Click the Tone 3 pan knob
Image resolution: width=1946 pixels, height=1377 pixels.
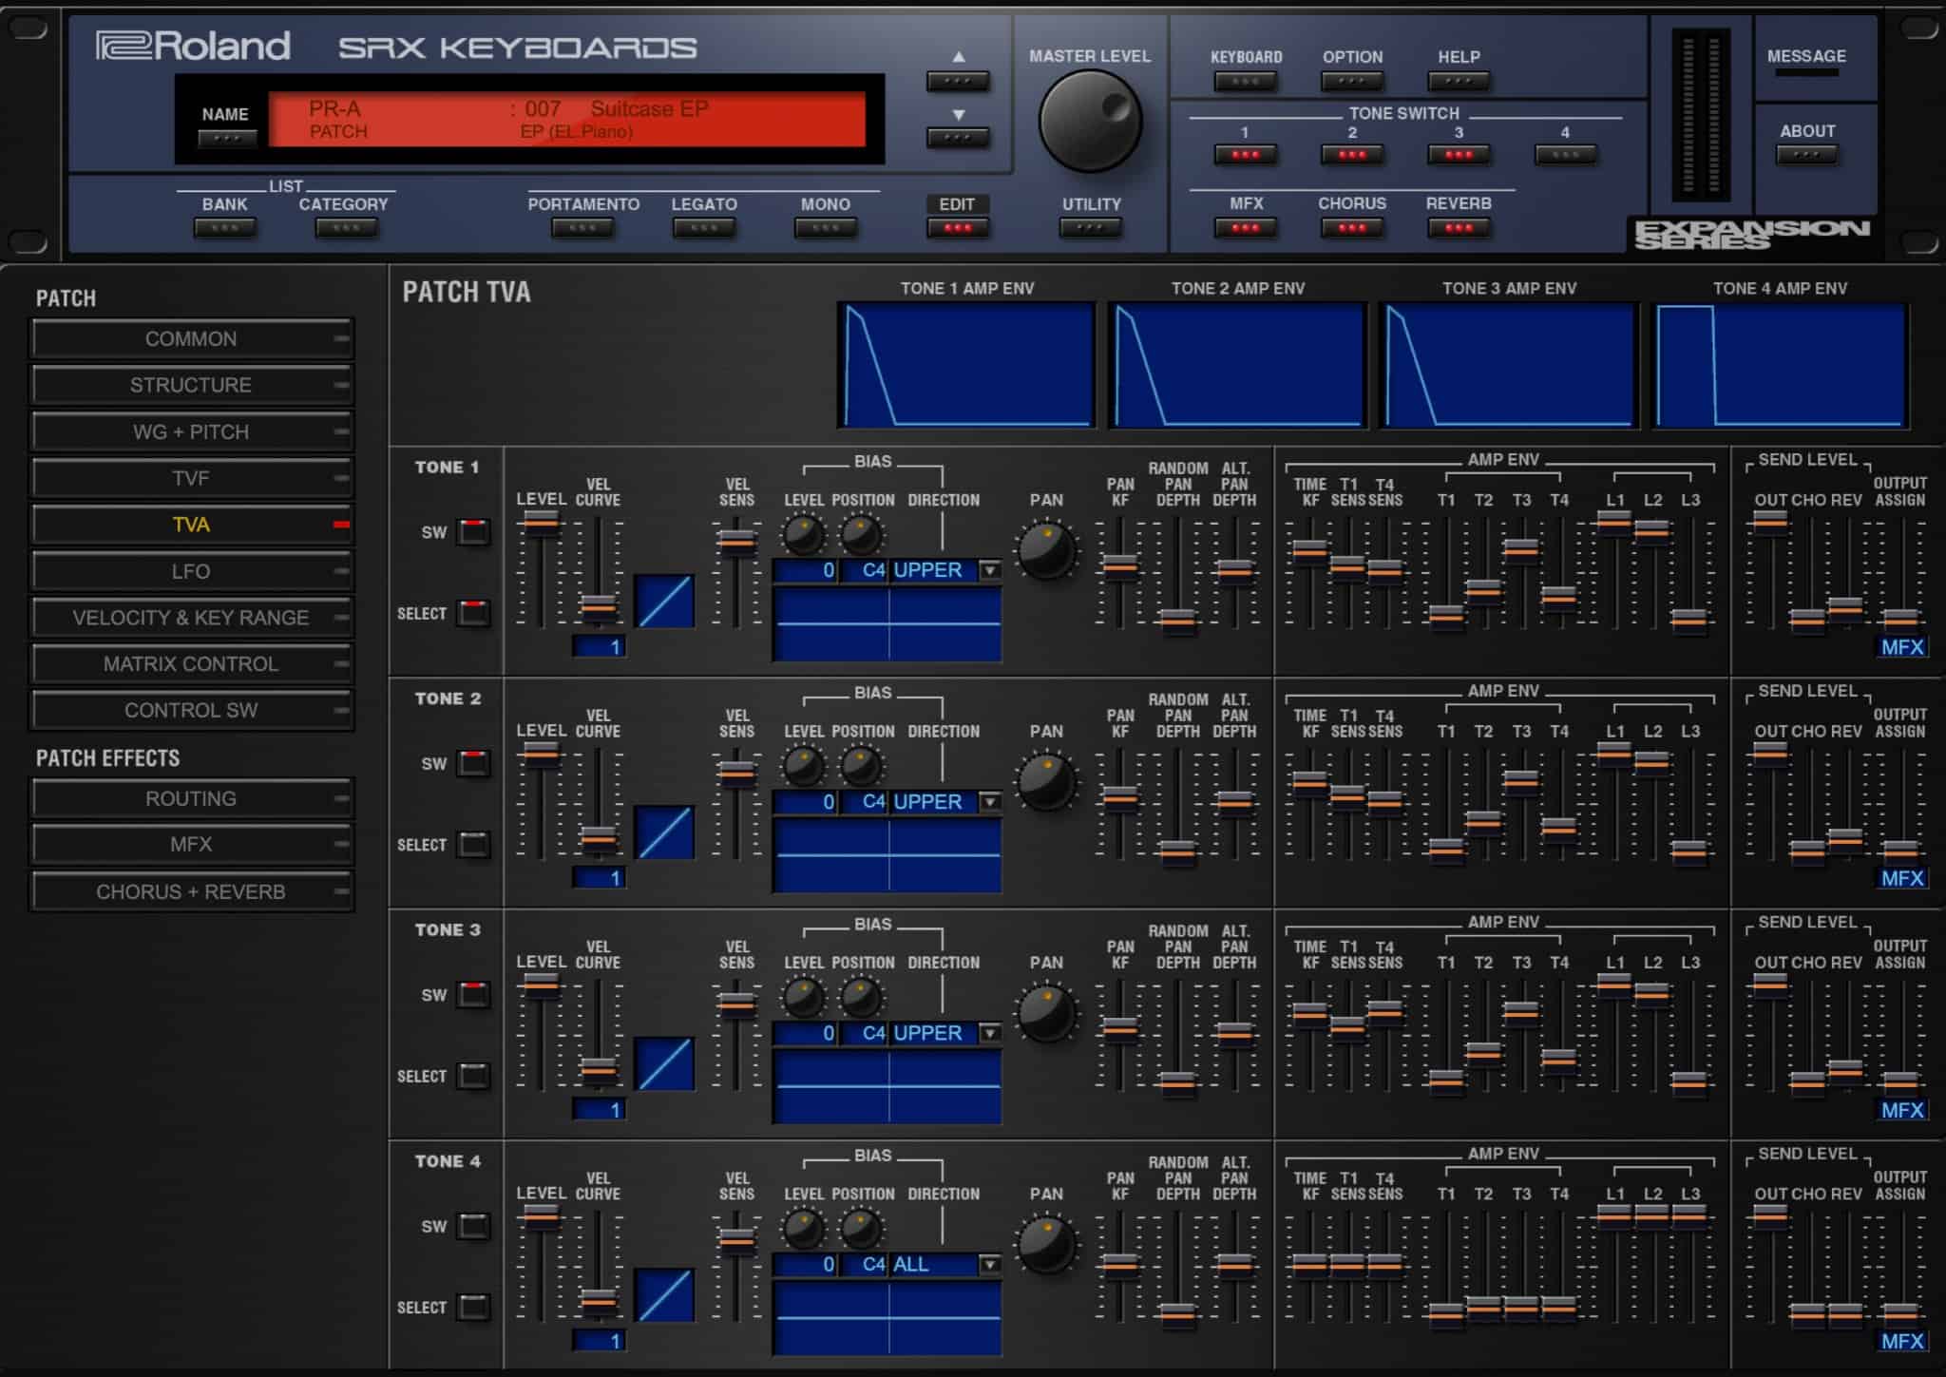coord(1047,1013)
